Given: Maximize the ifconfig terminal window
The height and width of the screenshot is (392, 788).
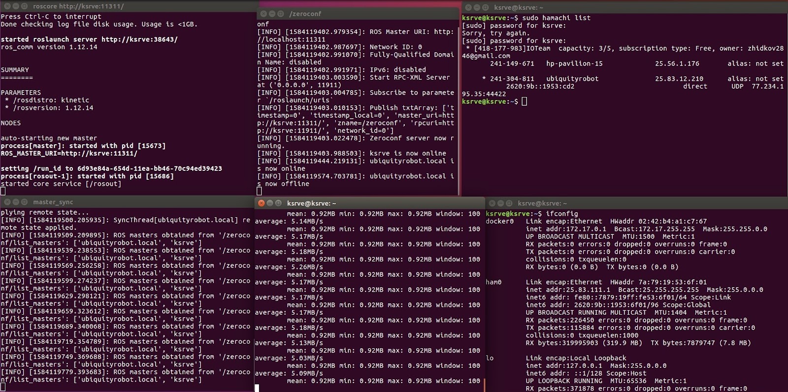Looking at the screenshot, I should [509, 203].
